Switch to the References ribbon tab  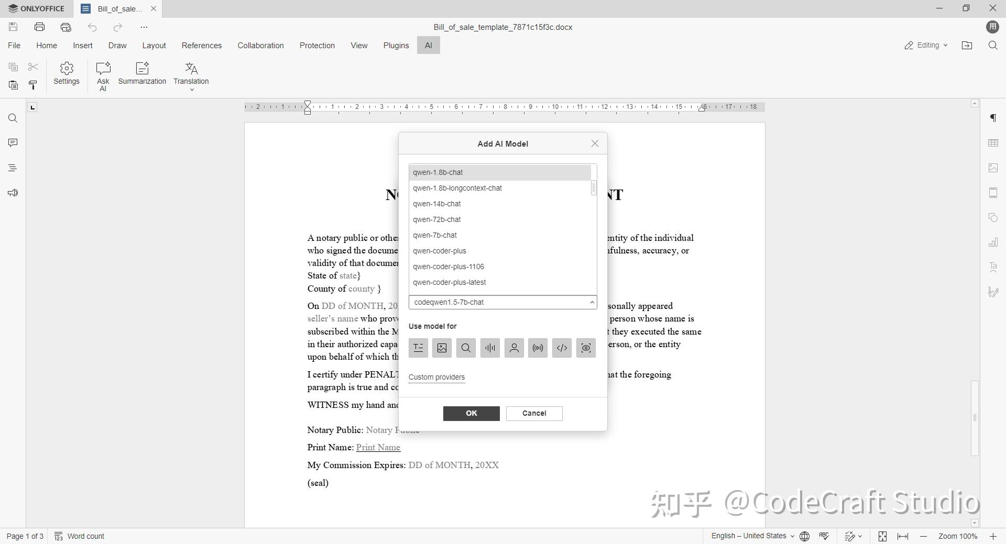[202, 46]
